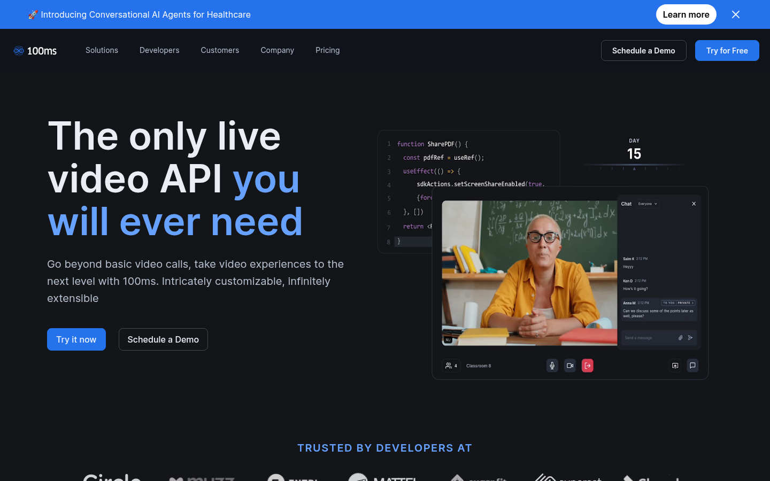Open the Developers menu
Screen dimensions: 770x481
point(159,50)
